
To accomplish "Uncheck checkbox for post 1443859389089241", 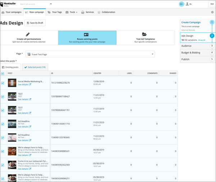I will (x=3, y=151).
